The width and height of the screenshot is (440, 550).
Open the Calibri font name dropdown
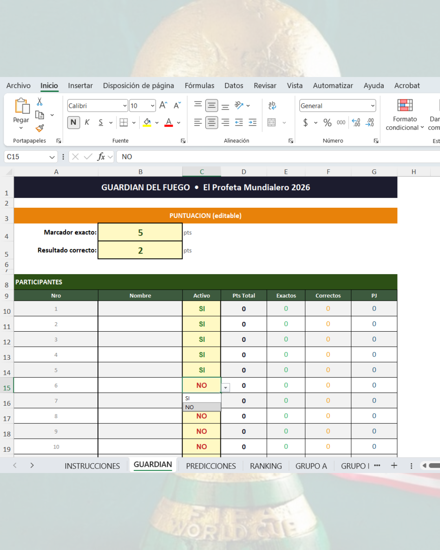click(125, 106)
